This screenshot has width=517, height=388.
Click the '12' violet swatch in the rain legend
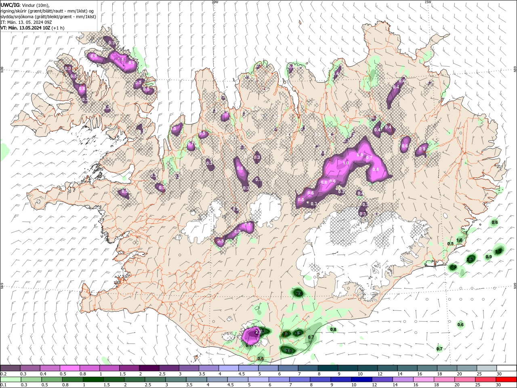pyautogui.click(x=382, y=380)
